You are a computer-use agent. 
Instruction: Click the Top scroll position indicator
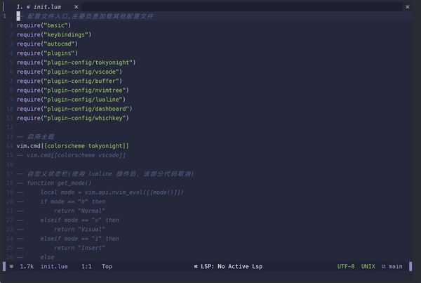[x=107, y=267]
